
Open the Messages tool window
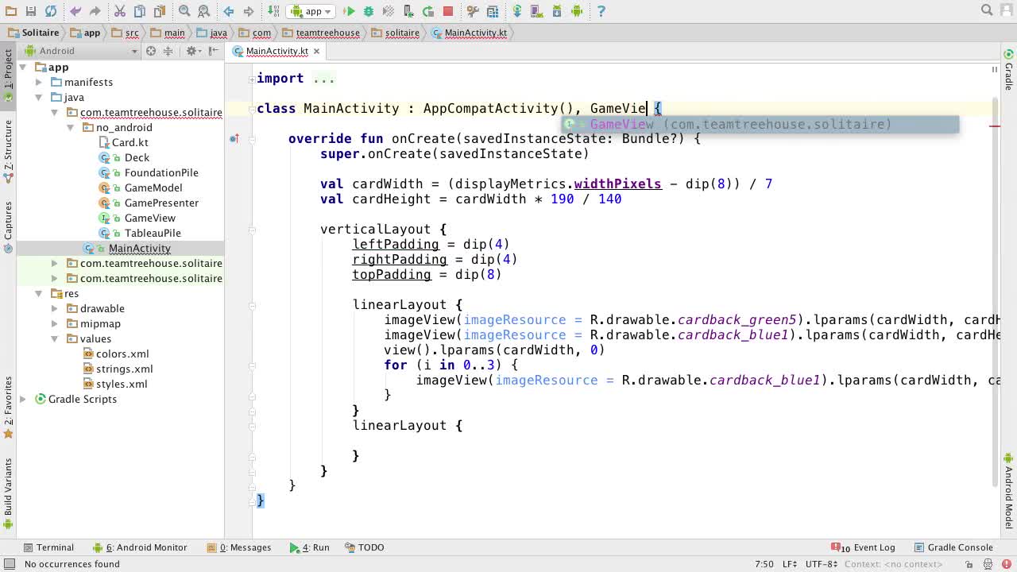[x=239, y=547]
